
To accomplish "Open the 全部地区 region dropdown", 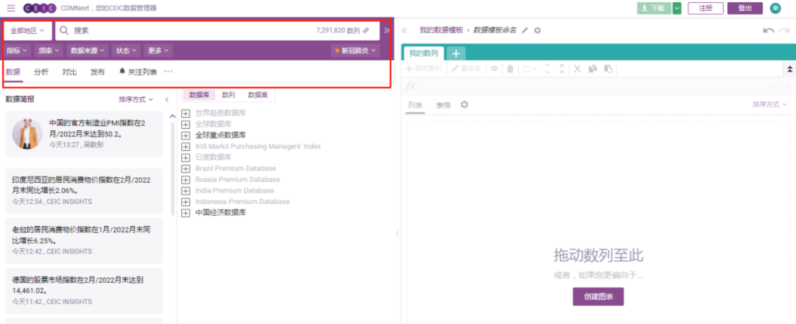I will pos(27,31).
